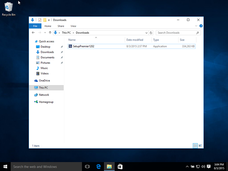Go back with the back arrow
Screen dimensions: 228x171
pos(33,33)
